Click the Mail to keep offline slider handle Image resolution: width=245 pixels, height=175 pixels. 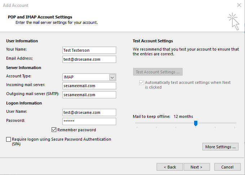pyautogui.click(x=196, y=123)
